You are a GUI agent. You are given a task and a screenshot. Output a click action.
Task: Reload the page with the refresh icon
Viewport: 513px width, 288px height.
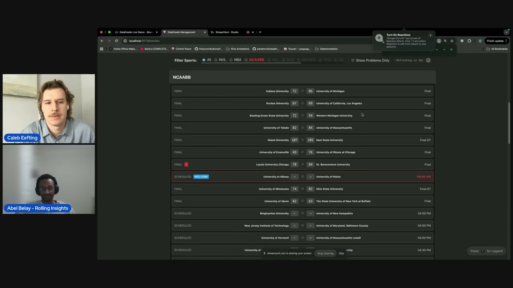click(116, 41)
